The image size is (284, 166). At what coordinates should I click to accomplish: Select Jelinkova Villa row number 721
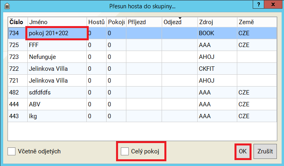click(56, 81)
